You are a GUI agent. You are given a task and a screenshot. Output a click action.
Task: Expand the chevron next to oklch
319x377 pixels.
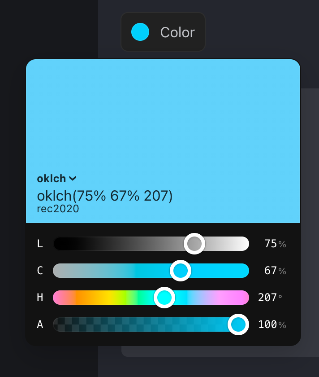[73, 179]
